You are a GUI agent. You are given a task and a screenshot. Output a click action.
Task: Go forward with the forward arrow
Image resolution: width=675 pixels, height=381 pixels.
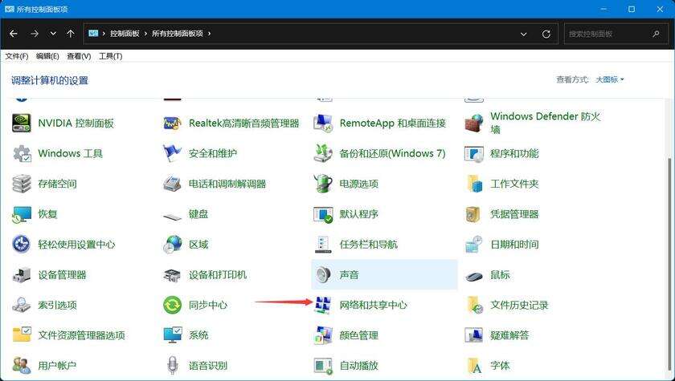pos(35,34)
